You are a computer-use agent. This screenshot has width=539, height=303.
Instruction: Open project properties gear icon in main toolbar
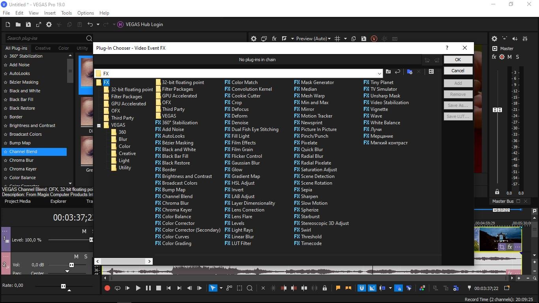[49, 24]
